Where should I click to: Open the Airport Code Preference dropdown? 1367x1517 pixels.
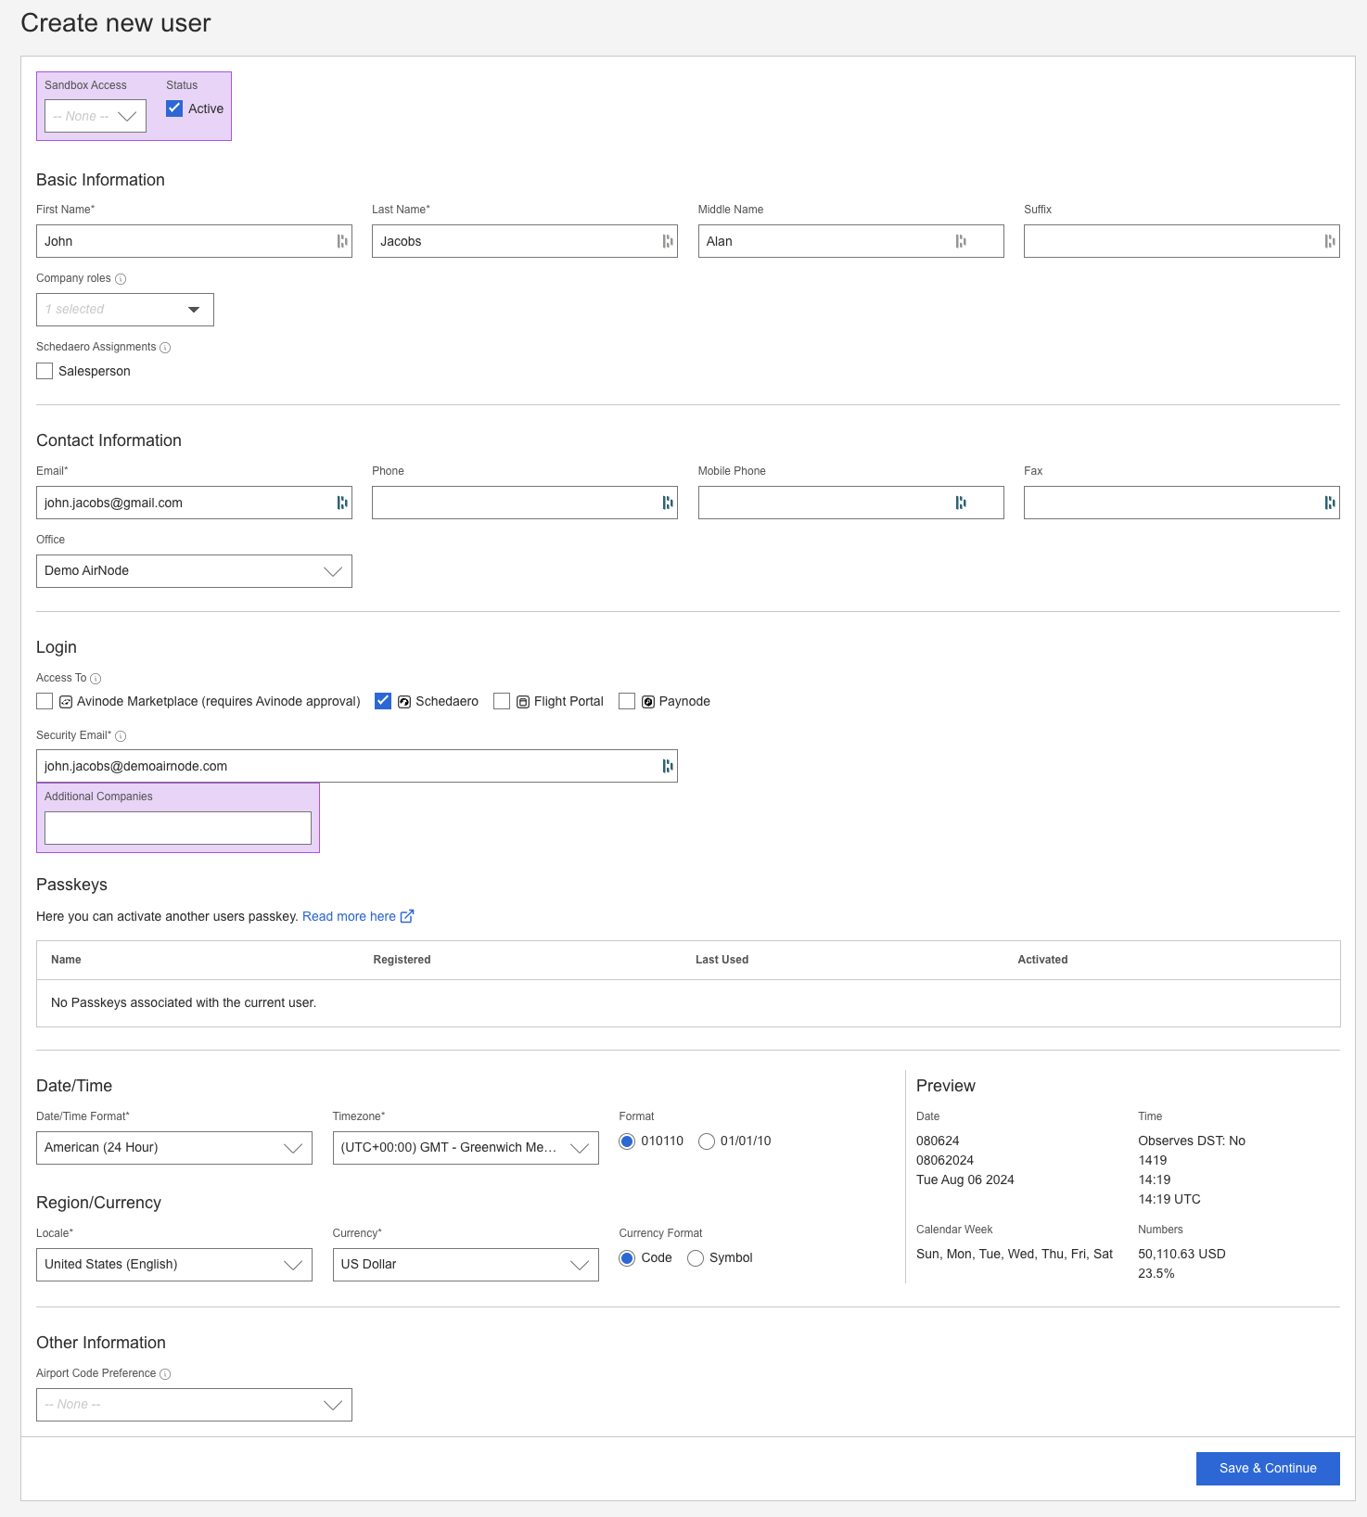click(x=194, y=1405)
